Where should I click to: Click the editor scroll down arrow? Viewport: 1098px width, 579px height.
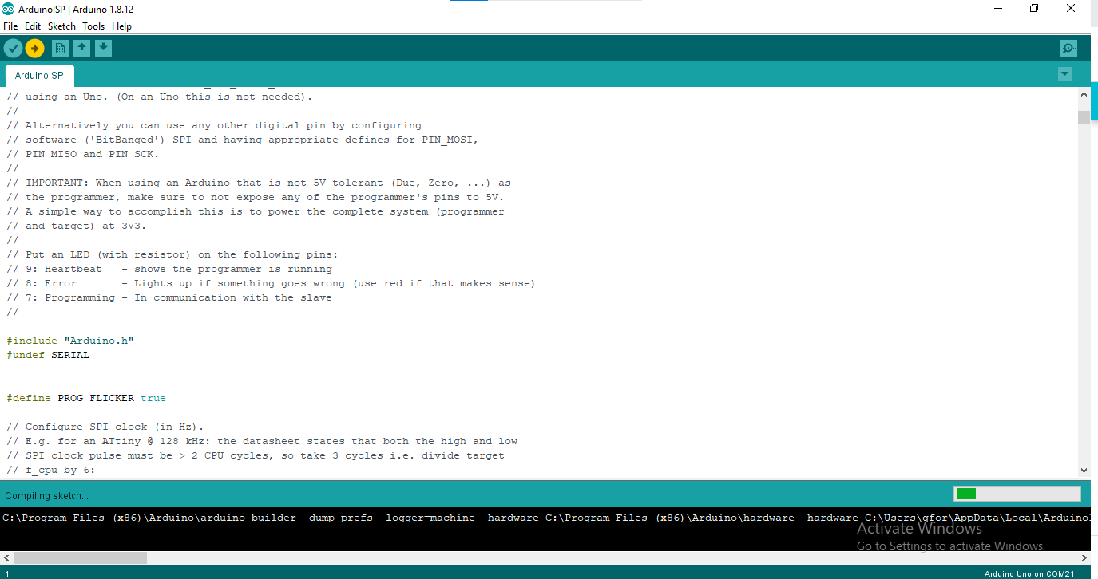pos(1084,471)
